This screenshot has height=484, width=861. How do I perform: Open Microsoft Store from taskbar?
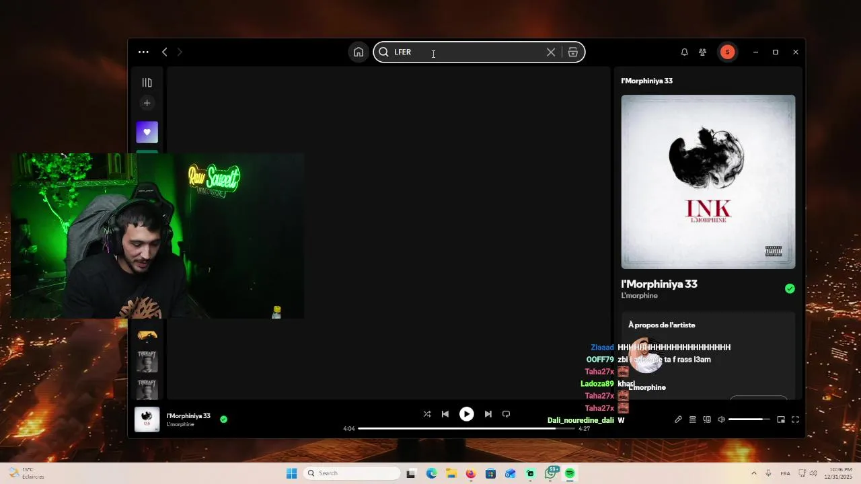490,473
